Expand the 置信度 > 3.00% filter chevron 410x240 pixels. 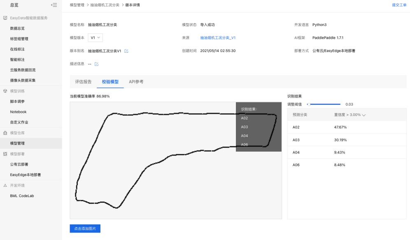[x=364, y=115]
